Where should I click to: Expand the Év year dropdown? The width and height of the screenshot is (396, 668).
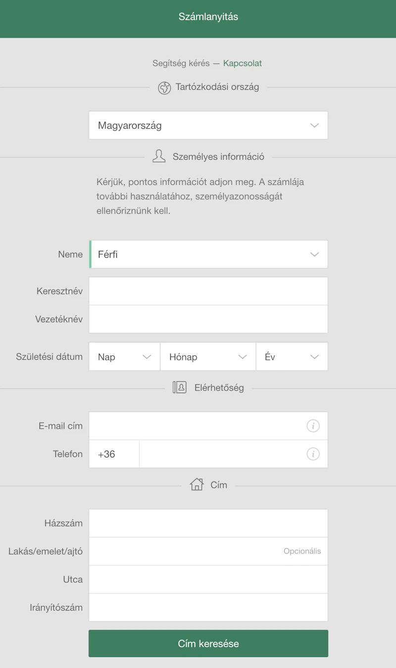click(x=292, y=357)
